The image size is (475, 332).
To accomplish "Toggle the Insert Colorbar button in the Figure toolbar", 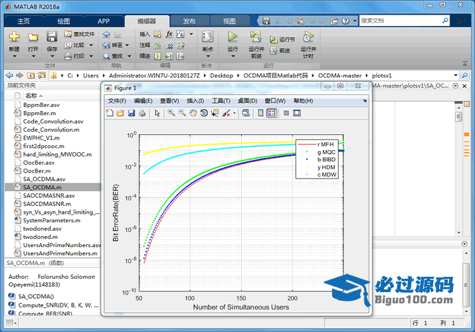I will click(x=259, y=114).
